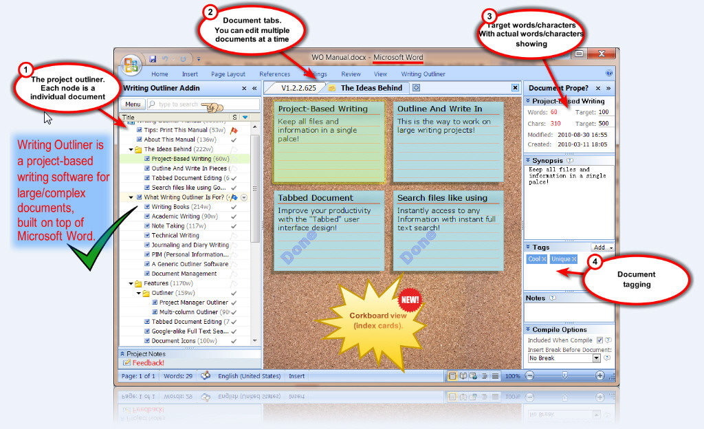
Task: Open the Office button menu
Action: coord(131,65)
